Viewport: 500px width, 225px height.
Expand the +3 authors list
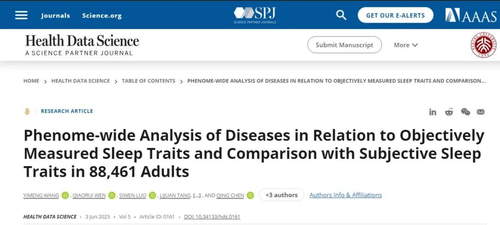[x=281, y=195]
